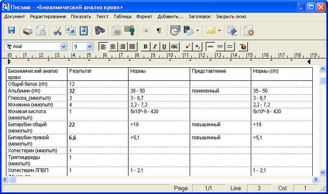
Task: Click the Представление header cell
Action: [x=220, y=74]
